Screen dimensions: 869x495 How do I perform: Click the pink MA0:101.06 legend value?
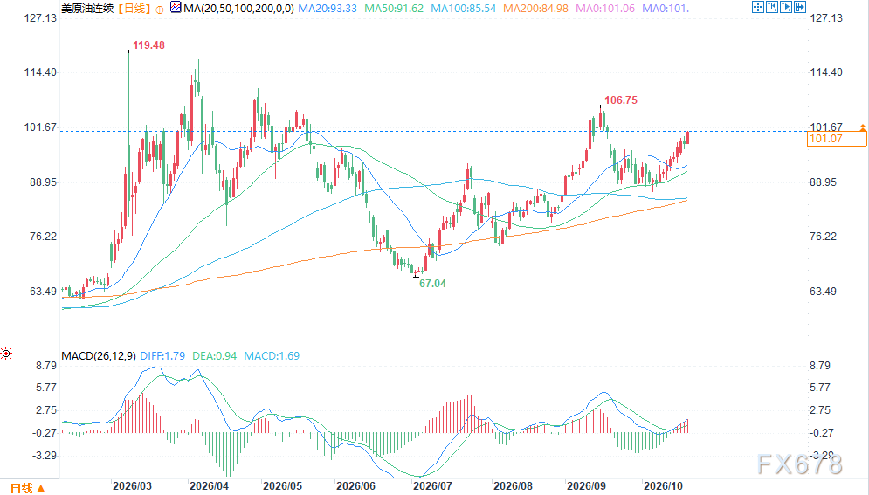605,9
